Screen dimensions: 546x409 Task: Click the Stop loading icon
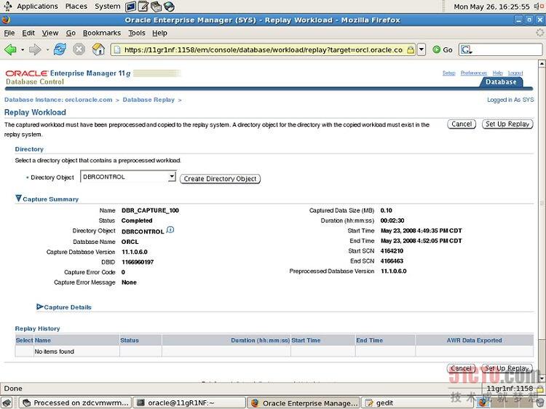(79, 49)
